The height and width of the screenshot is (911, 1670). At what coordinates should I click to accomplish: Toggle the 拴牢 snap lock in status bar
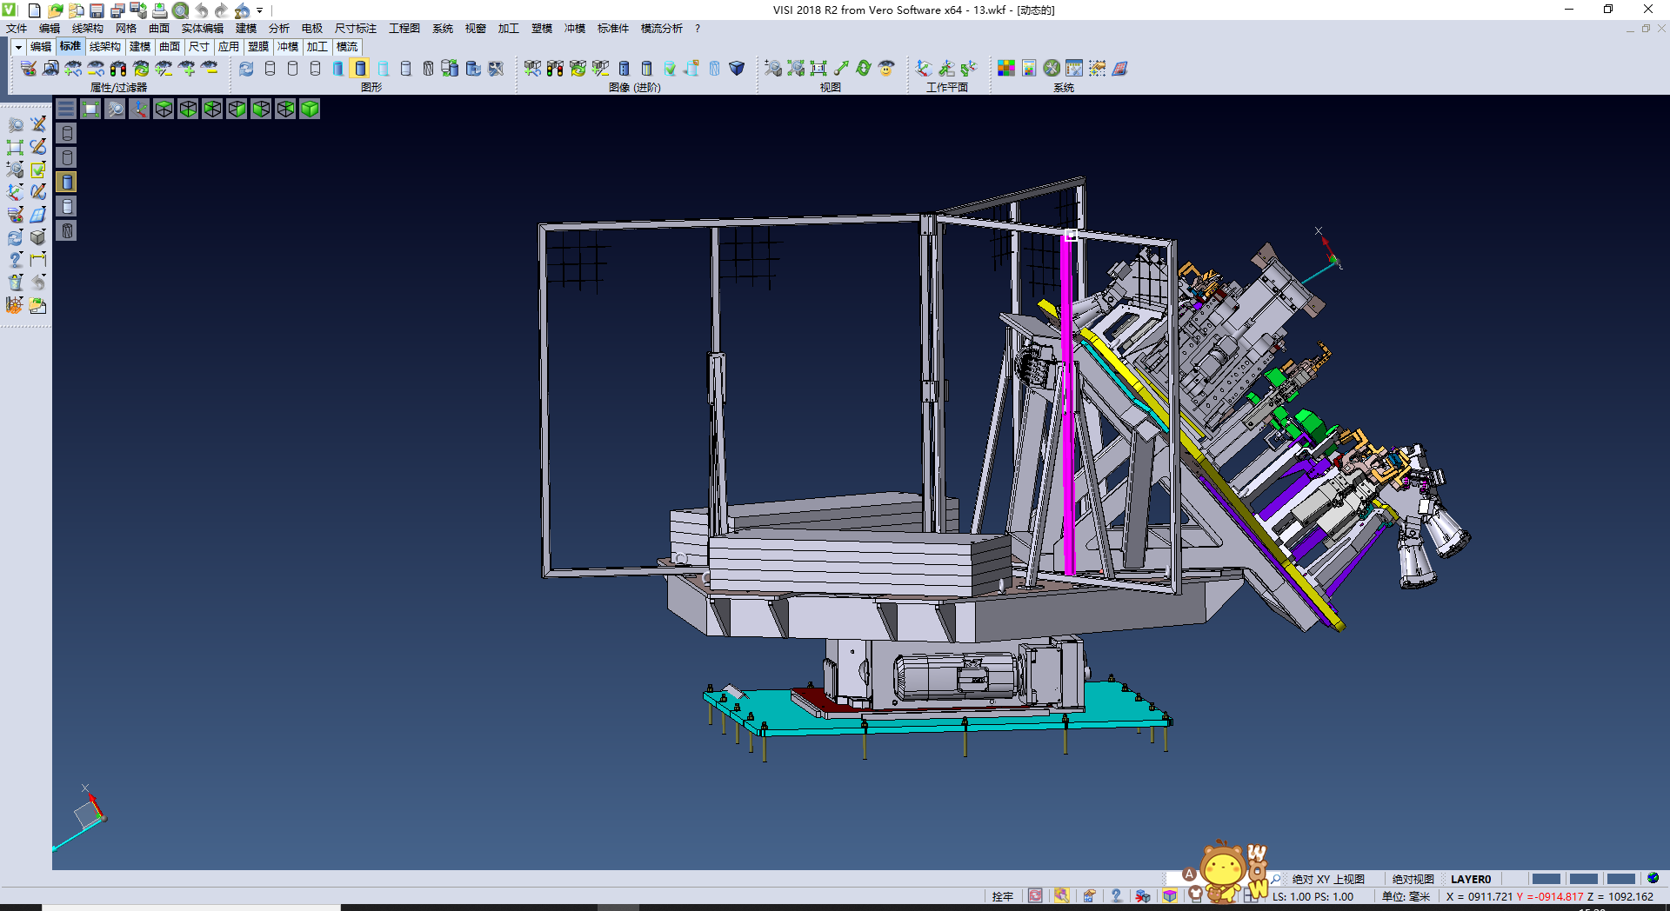tap(1002, 896)
